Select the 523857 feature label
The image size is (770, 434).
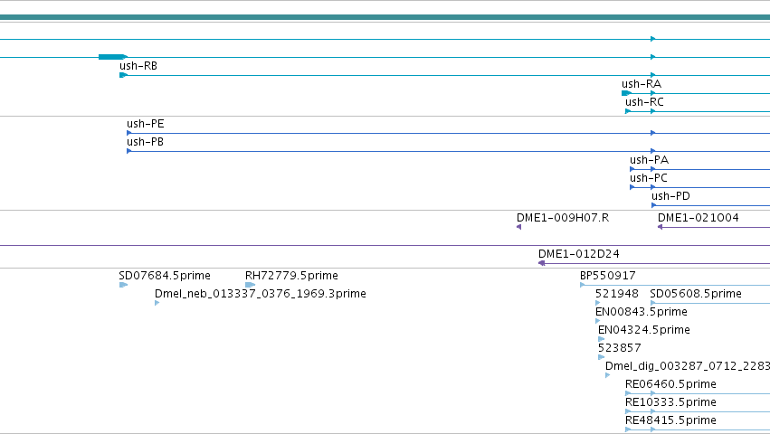[620, 349]
